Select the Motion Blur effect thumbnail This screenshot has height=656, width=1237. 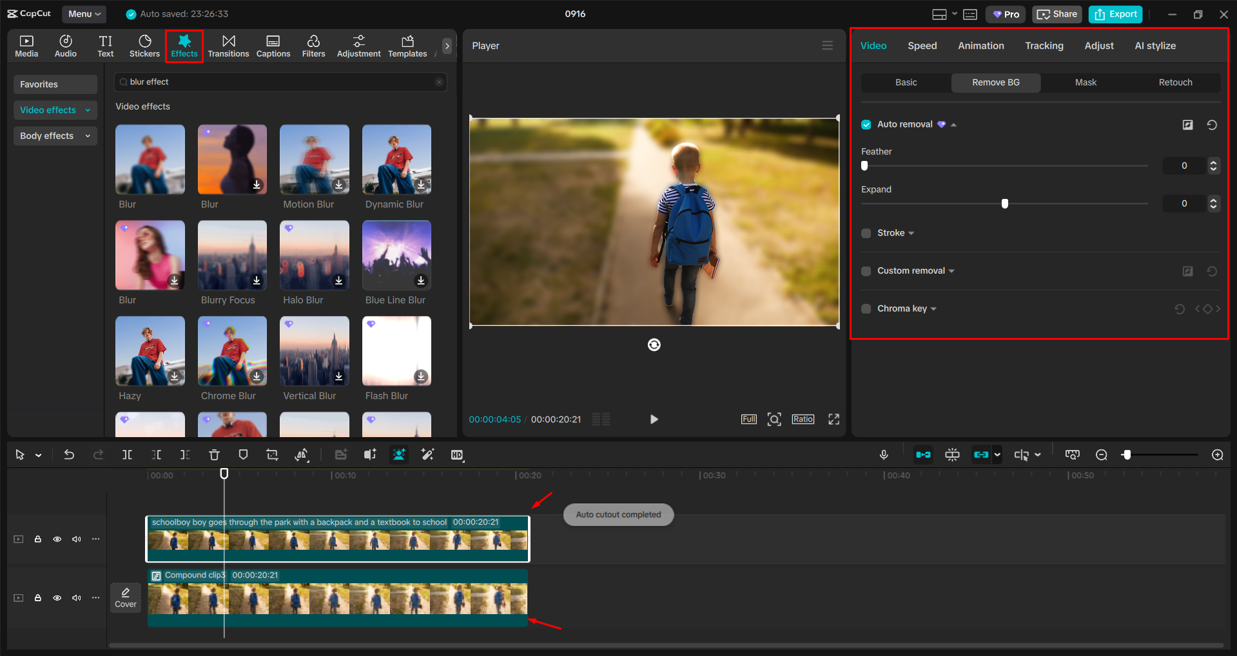pyautogui.click(x=315, y=160)
